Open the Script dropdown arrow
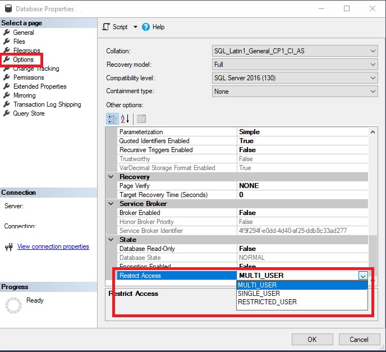 135,27
